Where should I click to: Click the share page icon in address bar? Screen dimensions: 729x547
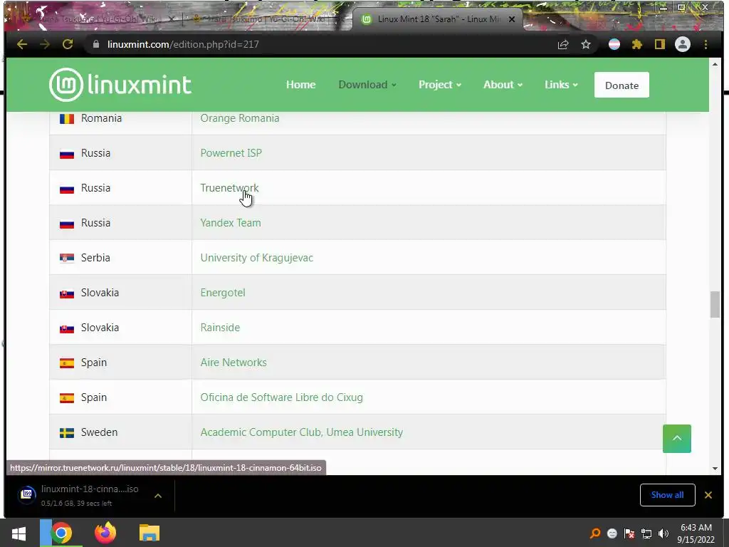click(x=563, y=44)
